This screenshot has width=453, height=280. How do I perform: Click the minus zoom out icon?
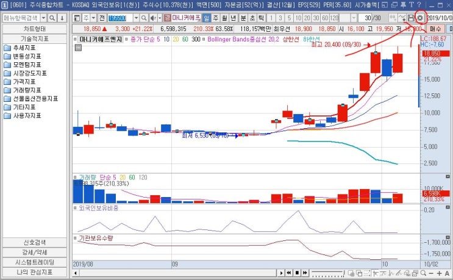(x=431, y=273)
